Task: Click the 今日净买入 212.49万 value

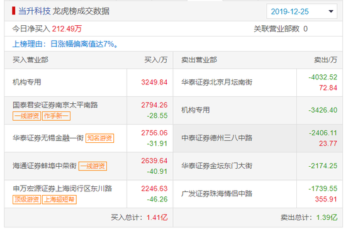Action: [67, 29]
